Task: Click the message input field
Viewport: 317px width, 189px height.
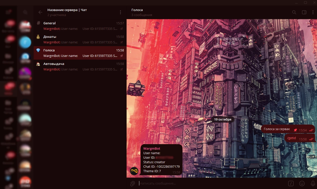Action: [x=211, y=183]
